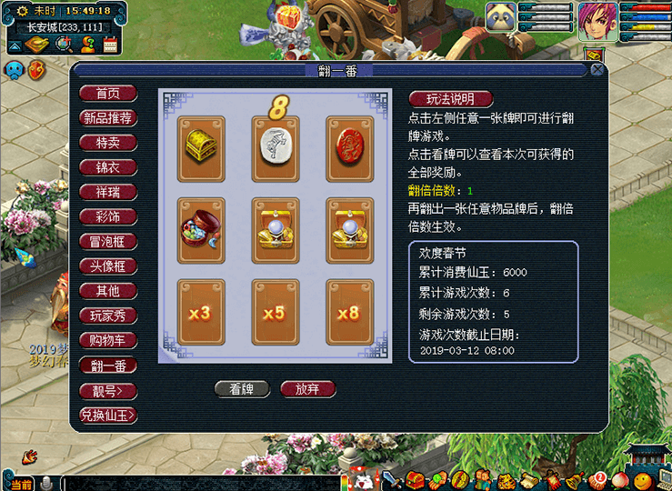Expand the 靓号> menu entry

tap(108, 391)
